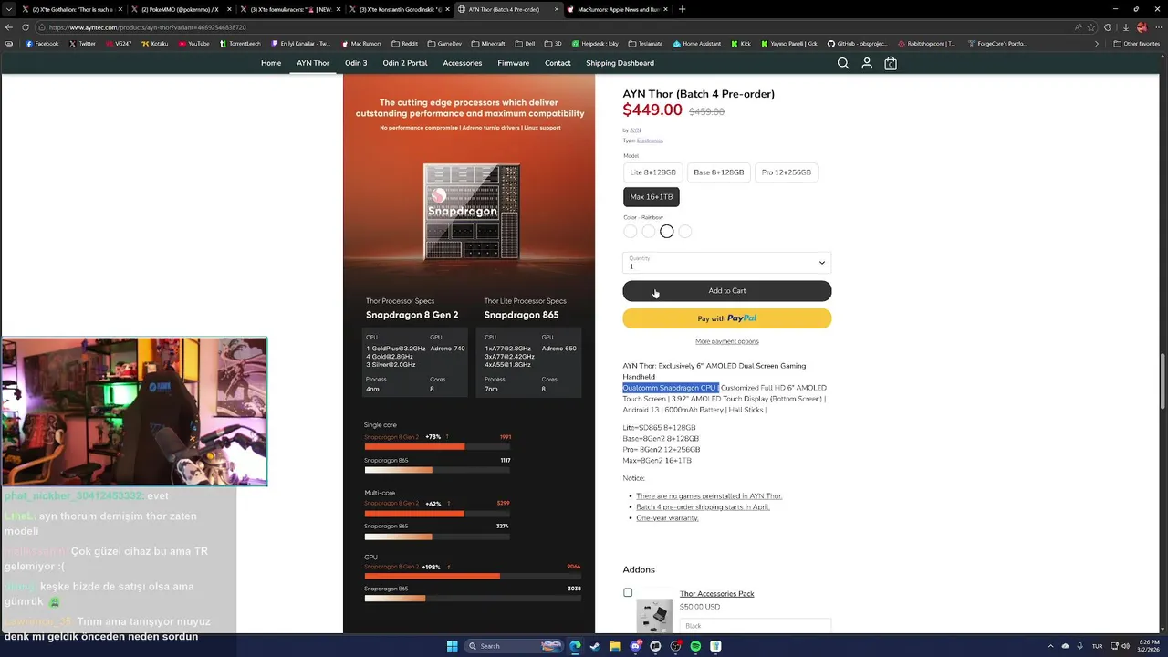Image resolution: width=1168 pixels, height=657 pixels.
Task: Click the Windows taskbar Search box
Action: pos(514,646)
